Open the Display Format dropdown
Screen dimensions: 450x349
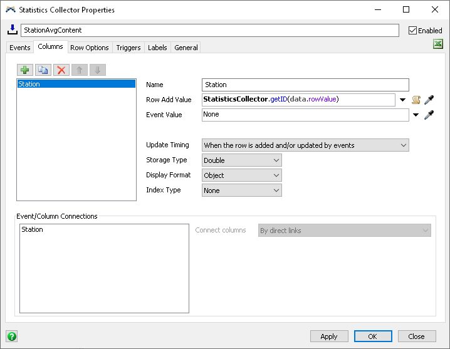[x=241, y=175]
